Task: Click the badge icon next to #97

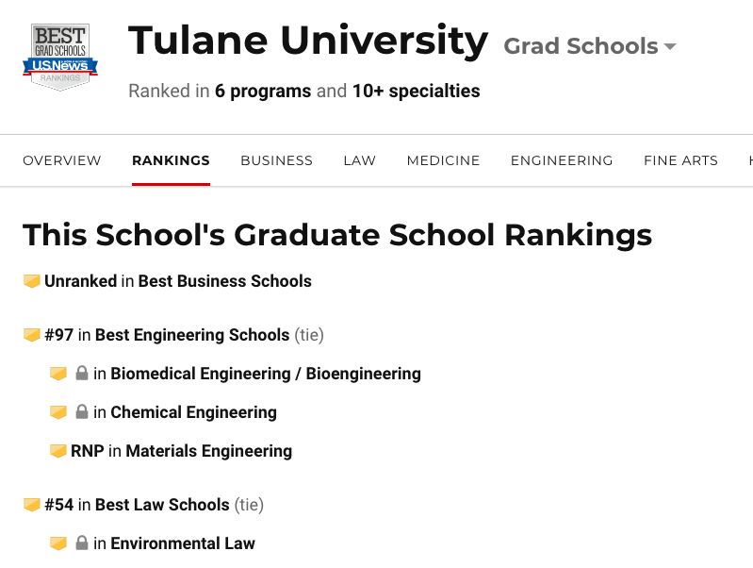Action: point(31,335)
